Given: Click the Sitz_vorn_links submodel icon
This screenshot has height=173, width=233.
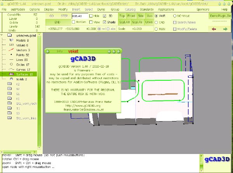Looking at the screenshot, I should pyautogui.click(x=9, y=118).
